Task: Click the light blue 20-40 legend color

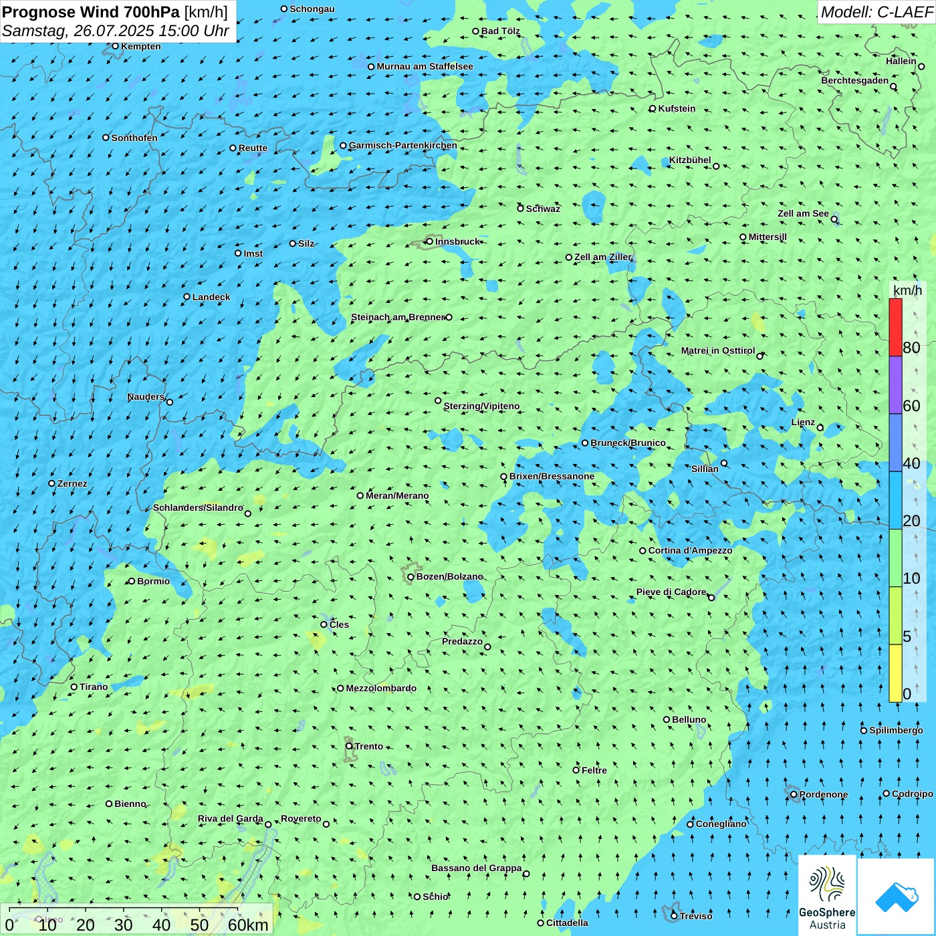Action: 895,501
